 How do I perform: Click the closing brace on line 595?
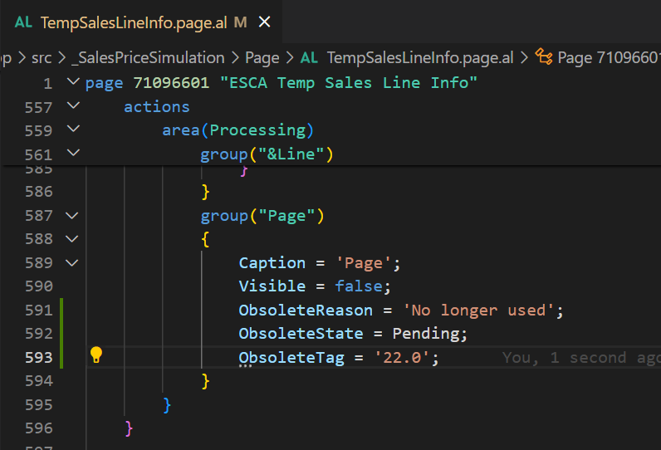pyautogui.click(x=167, y=405)
